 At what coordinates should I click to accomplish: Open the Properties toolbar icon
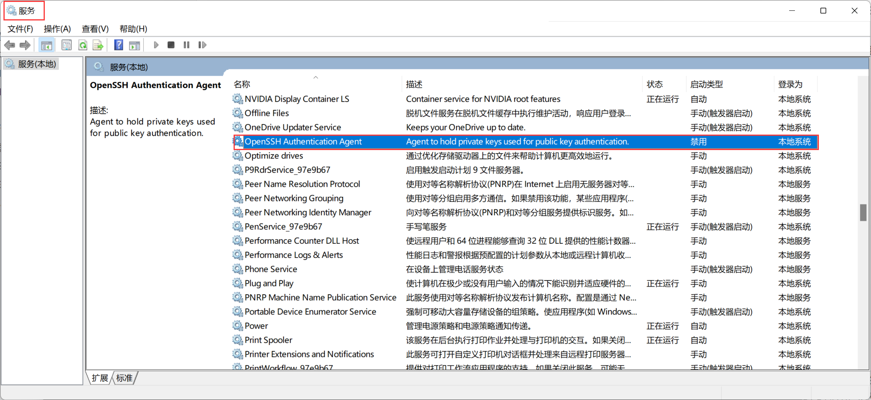point(66,45)
